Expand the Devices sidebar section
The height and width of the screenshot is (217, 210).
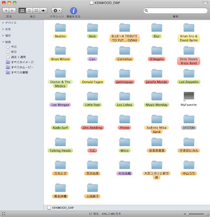click(x=3, y=23)
